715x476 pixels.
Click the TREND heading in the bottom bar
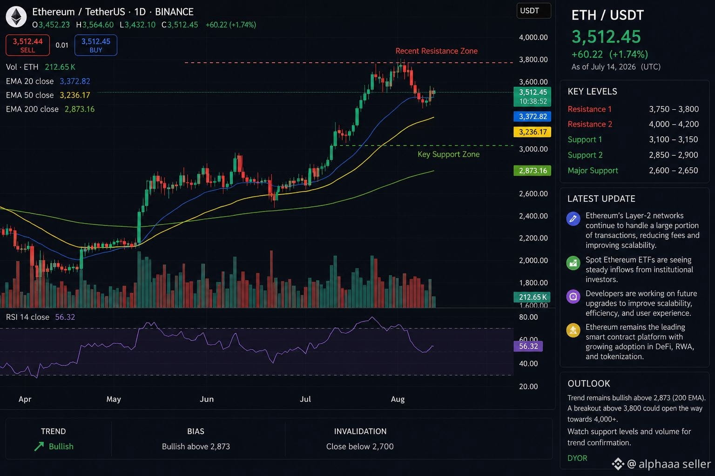coord(54,431)
